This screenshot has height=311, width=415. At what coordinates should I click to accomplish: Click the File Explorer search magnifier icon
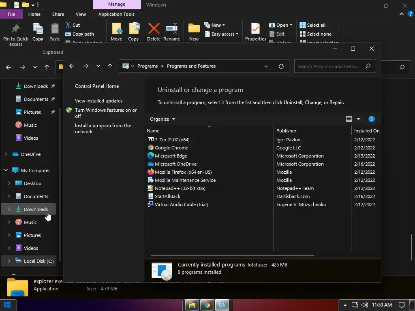pyautogui.click(x=402, y=67)
